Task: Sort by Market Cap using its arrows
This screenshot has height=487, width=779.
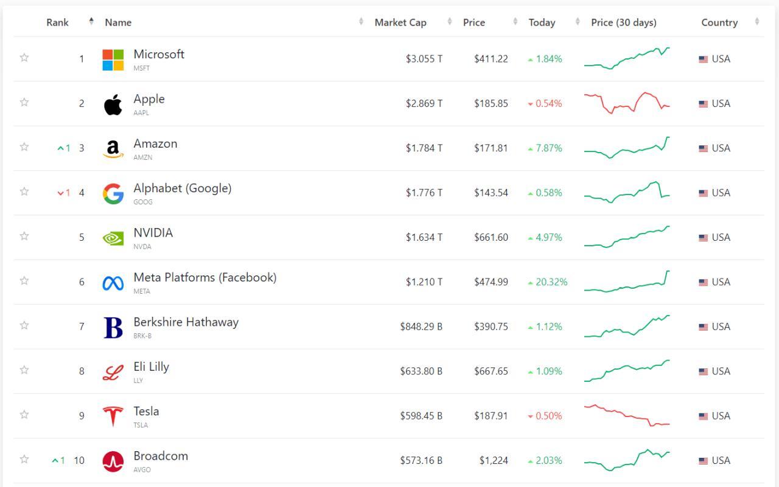Action: coord(450,22)
